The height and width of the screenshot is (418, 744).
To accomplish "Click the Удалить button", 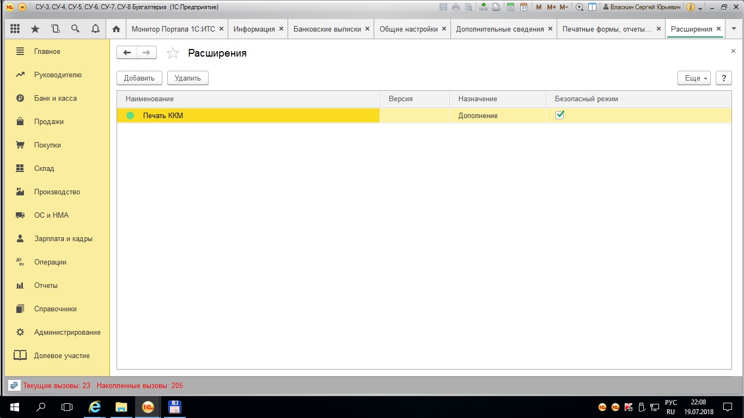I will click(188, 78).
